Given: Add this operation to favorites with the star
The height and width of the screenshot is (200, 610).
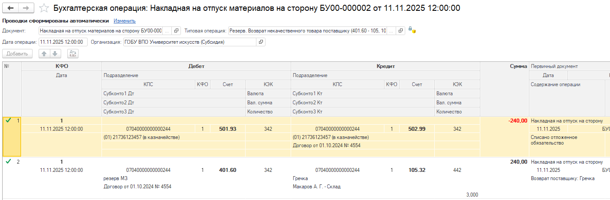Looking at the screenshot, I should [x=44, y=8].
